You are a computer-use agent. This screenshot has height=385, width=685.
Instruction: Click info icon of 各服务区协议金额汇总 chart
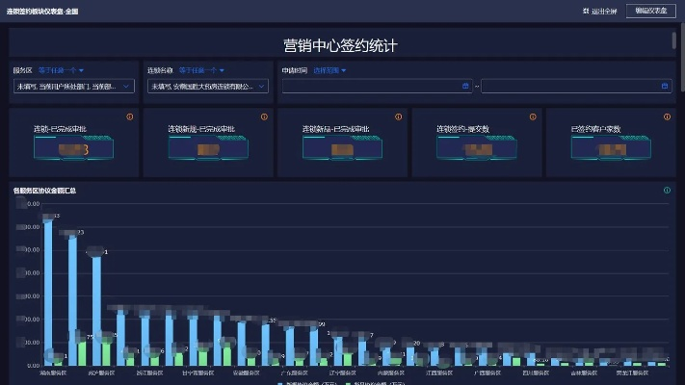click(x=666, y=191)
